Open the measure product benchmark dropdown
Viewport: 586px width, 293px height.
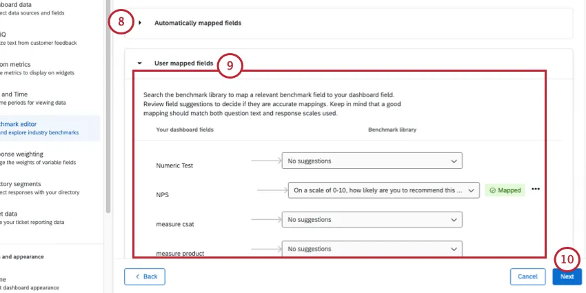point(372,248)
